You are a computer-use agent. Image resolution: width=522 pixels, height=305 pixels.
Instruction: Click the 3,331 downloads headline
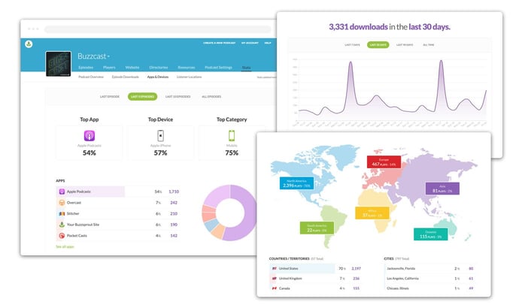coord(390,27)
